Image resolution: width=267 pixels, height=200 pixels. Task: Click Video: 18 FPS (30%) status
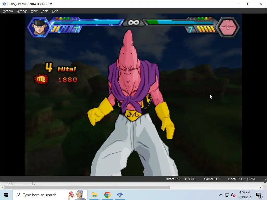pos(241,179)
